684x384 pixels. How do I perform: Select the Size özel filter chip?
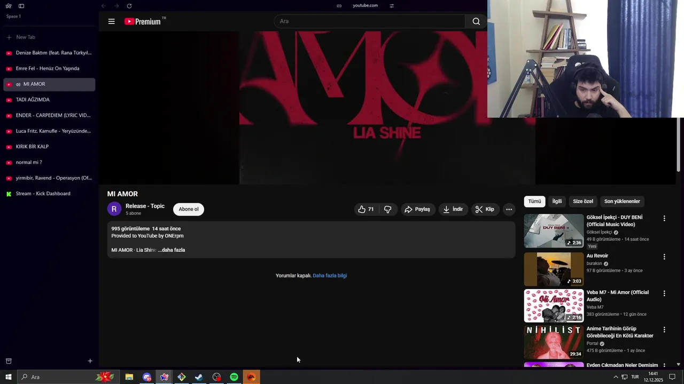pos(583,202)
